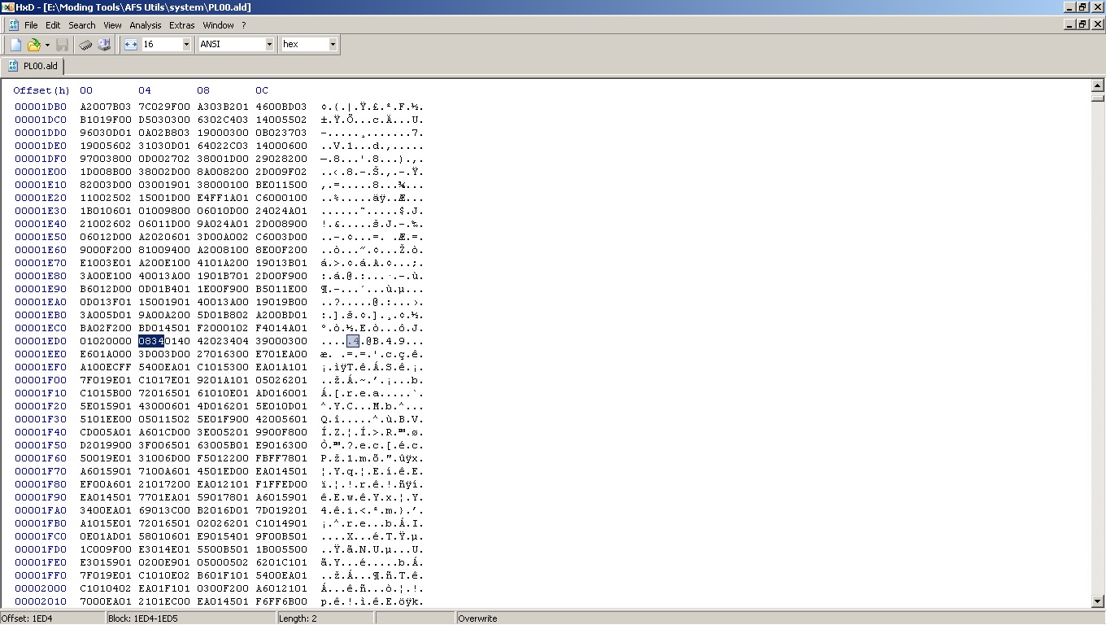Open the View menu
This screenshot has width=1106, height=625.
[112, 25]
